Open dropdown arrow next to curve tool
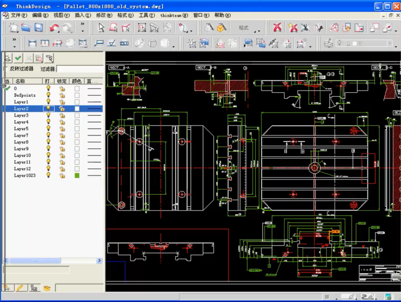The width and height of the screenshot is (401, 302). 191,31
